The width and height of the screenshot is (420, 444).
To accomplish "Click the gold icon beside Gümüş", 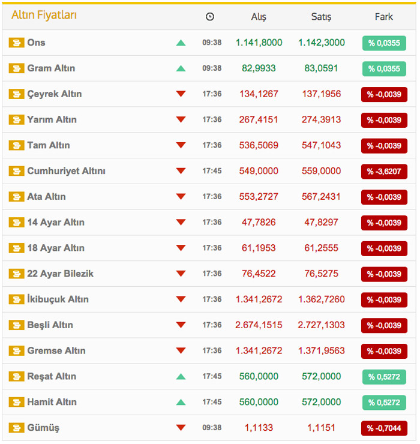I will coord(16,428).
